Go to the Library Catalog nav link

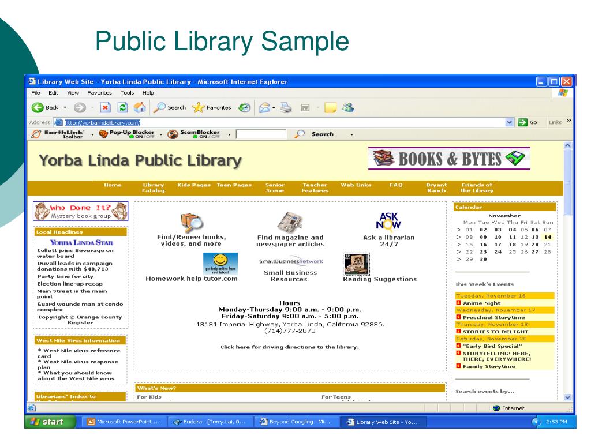(x=154, y=187)
